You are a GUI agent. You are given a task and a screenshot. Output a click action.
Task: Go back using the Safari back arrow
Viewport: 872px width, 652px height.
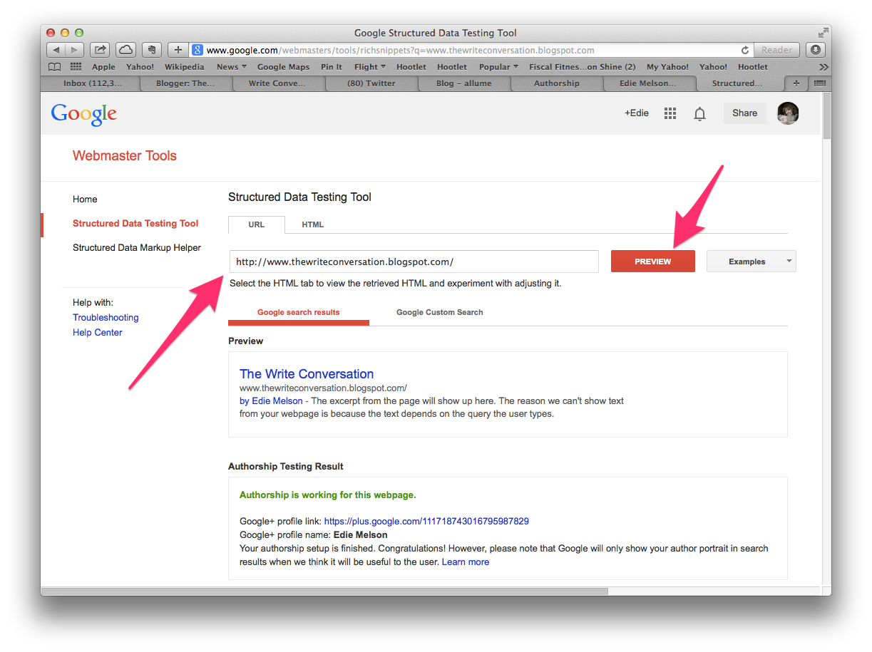[x=56, y=50]
